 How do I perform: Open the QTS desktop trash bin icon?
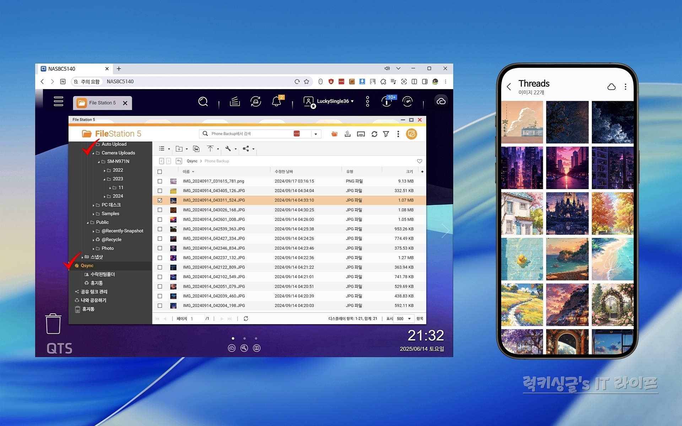coord(53,323)
